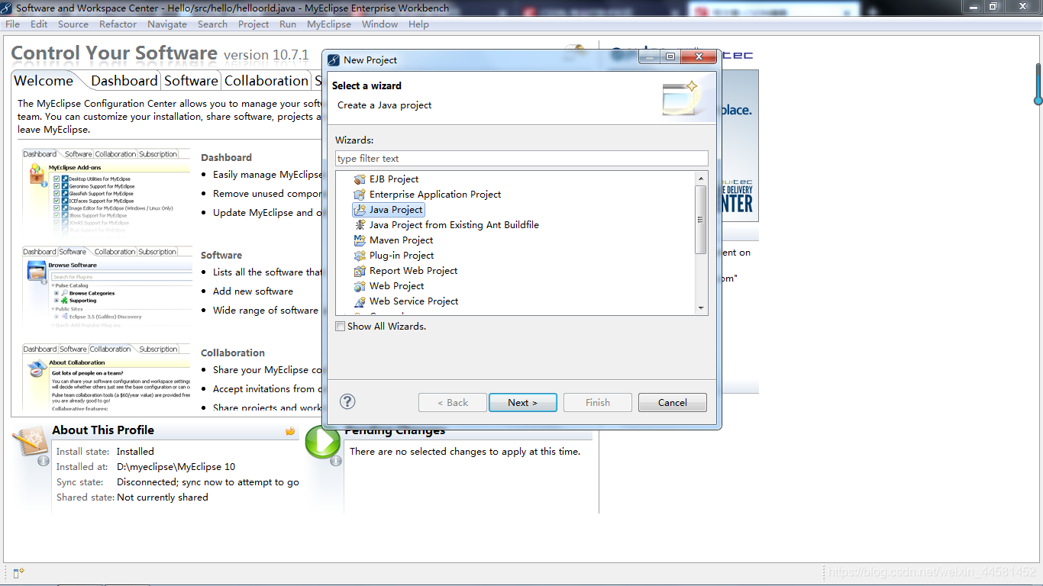
Task: Select the Maven Project icon
Action: point(360,240)
